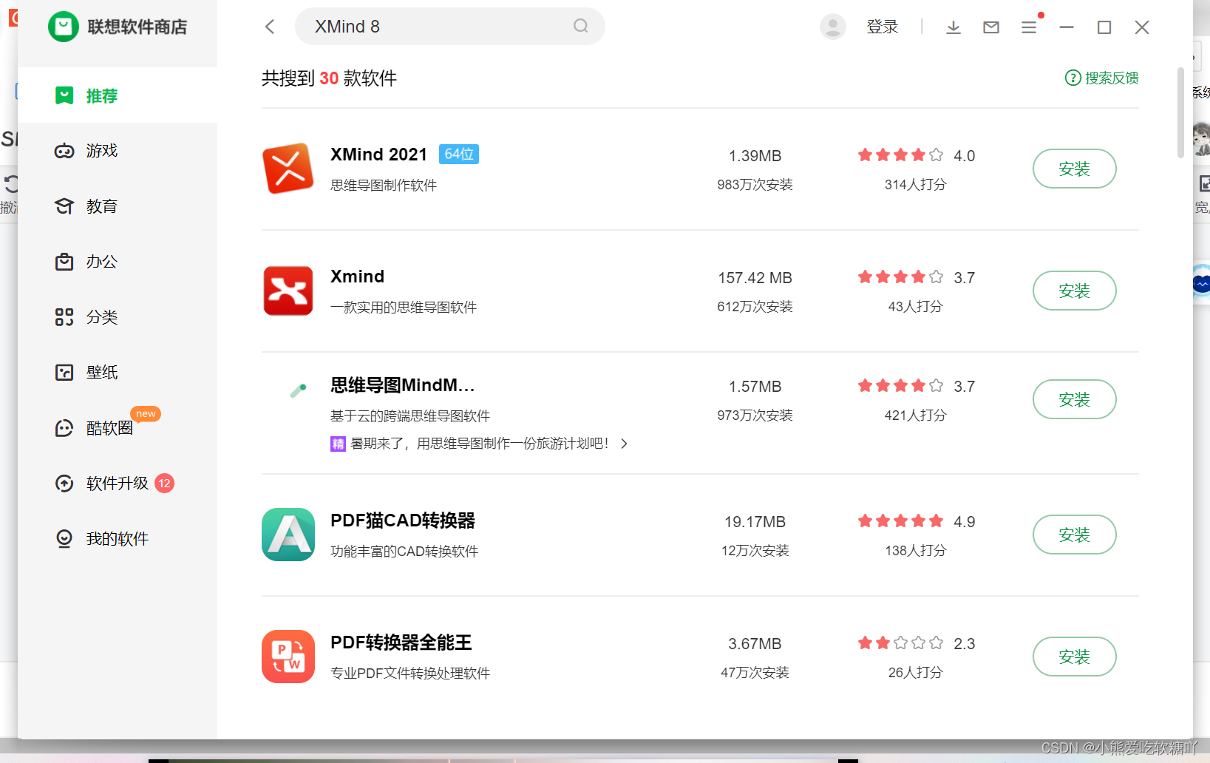The width and height of the screenshot is (1210, 763).
Task: Click the search magnifier icon
Action: coord(581,26)
